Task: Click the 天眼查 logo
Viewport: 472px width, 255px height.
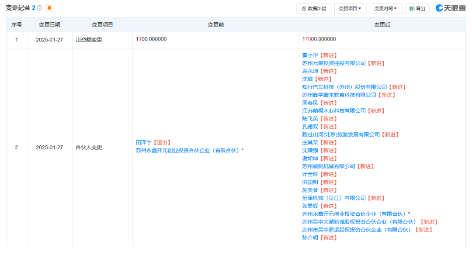Action: (x=451, y=8)
